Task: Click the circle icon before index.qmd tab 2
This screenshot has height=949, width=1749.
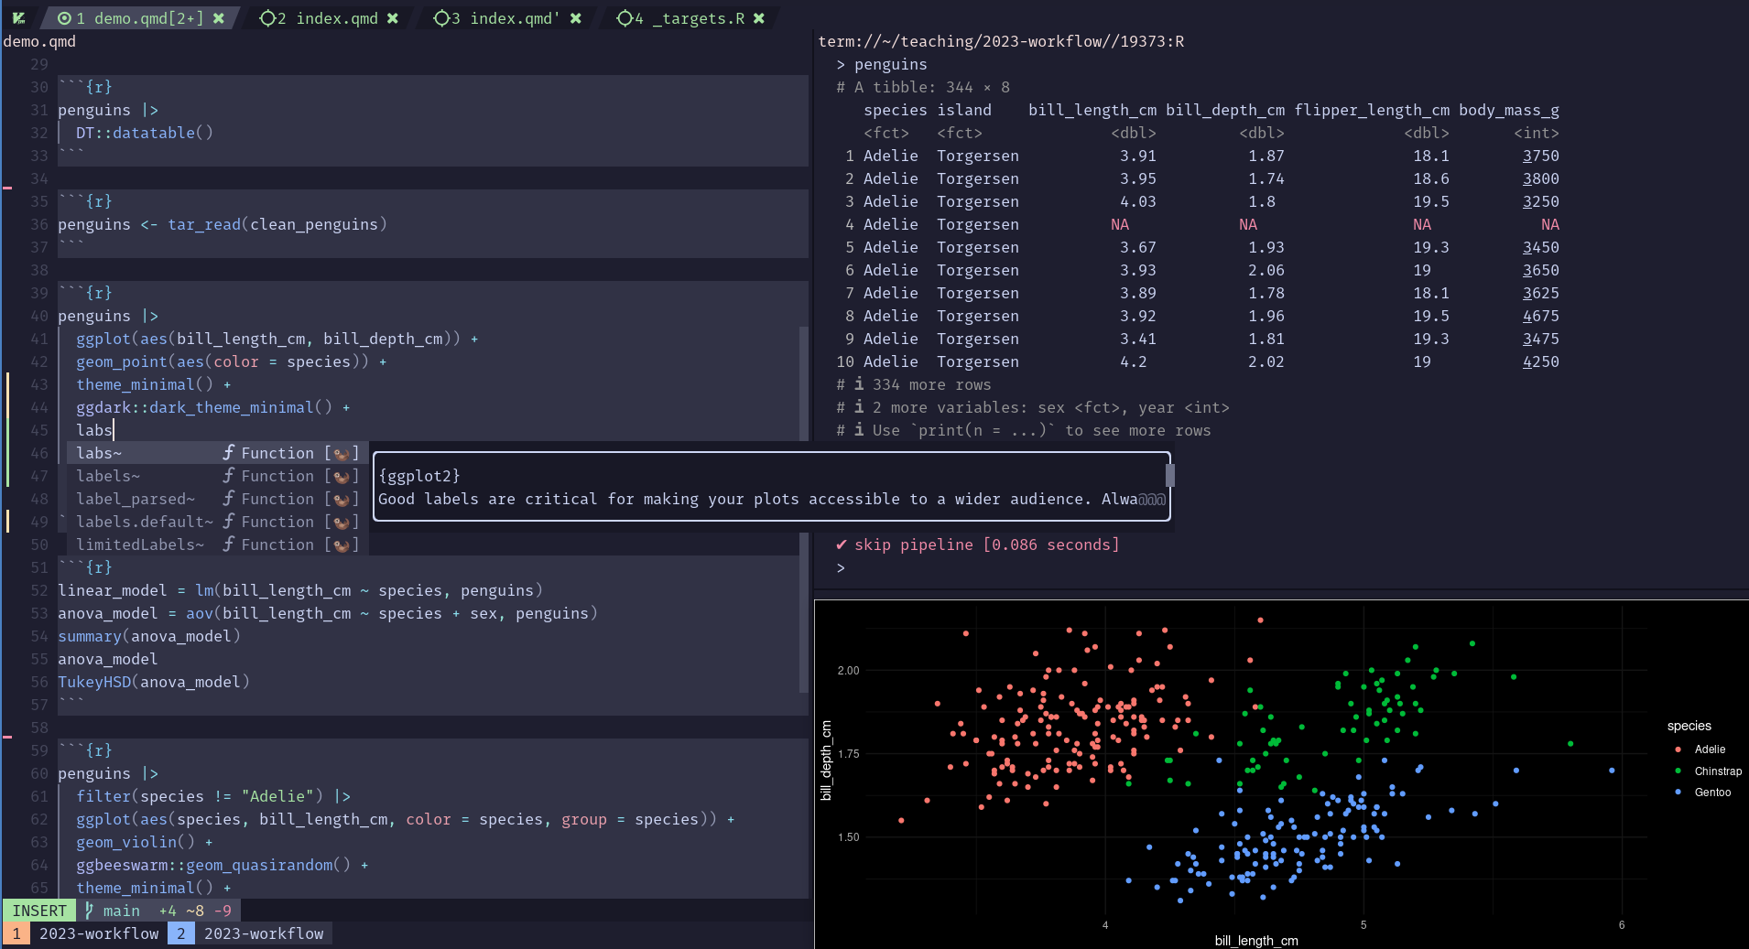Action: (267, 18)
